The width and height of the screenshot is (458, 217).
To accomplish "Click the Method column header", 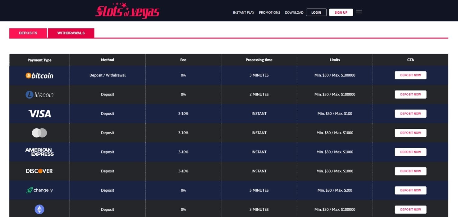I will tap(108, 60).
